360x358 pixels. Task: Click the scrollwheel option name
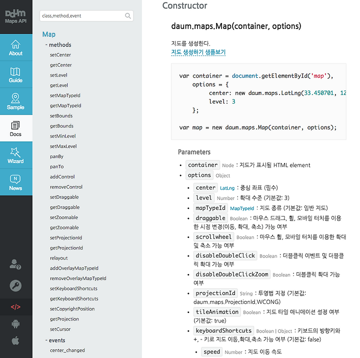pos(213,237)
